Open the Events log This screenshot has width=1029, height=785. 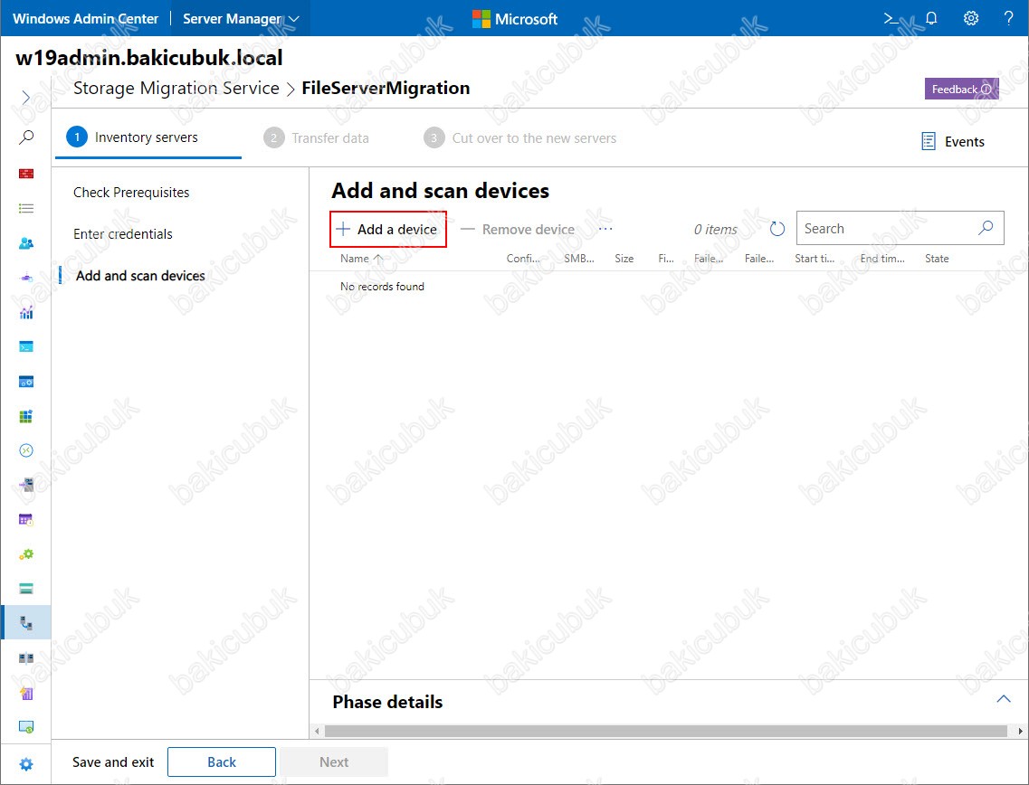953,142
